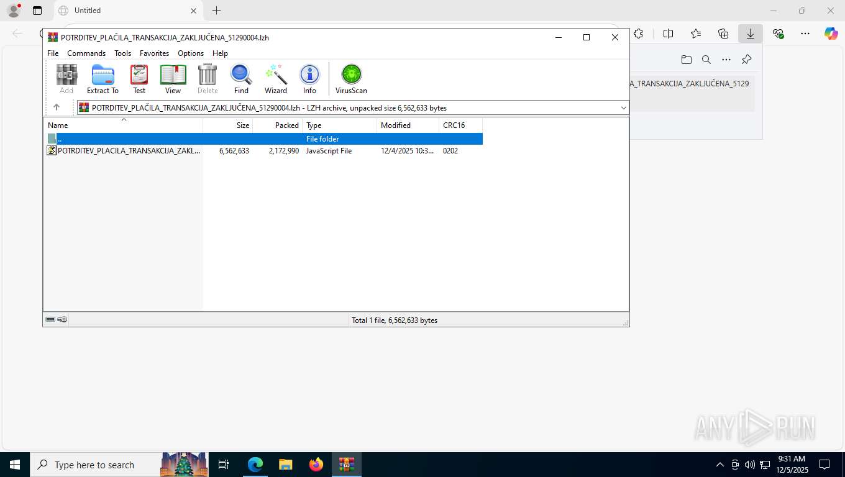Run the Test archive tool
Screen dimensions: 845x477
pyautogui.click(x=139, y=79)
